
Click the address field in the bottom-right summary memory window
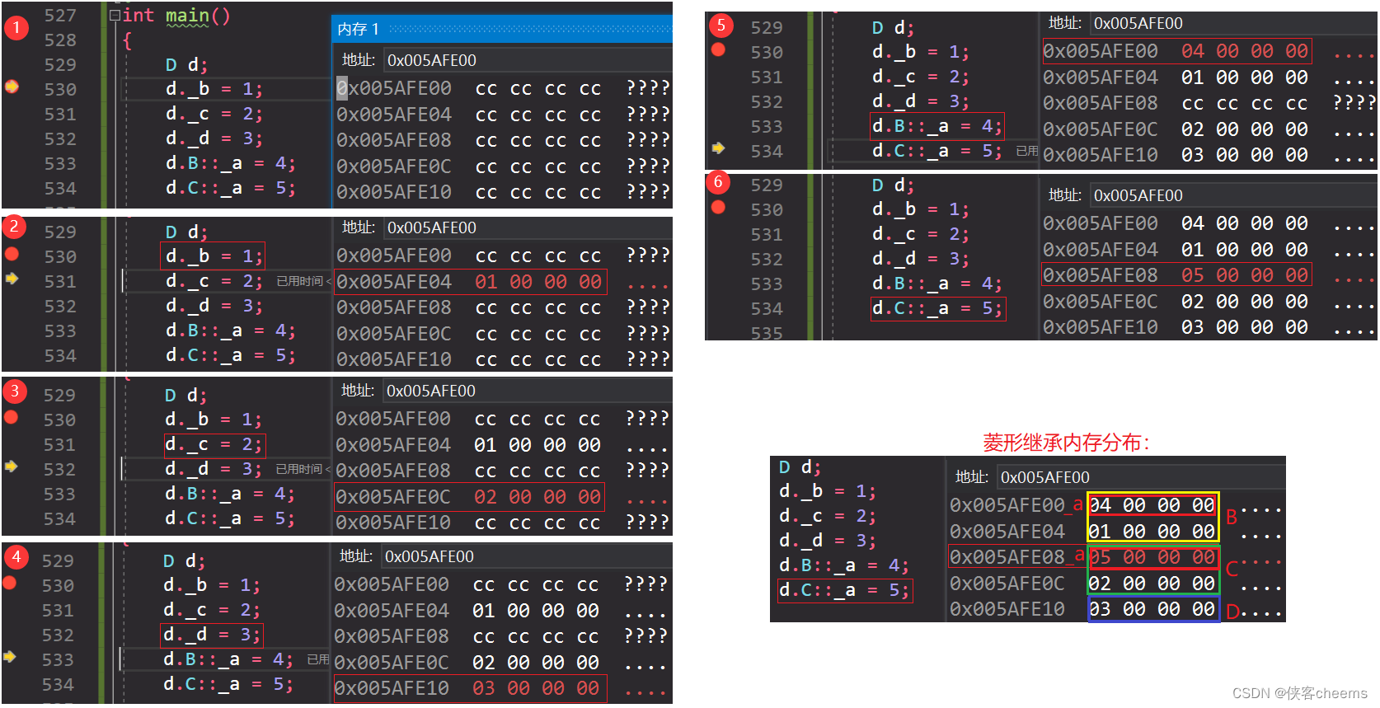1141,477
